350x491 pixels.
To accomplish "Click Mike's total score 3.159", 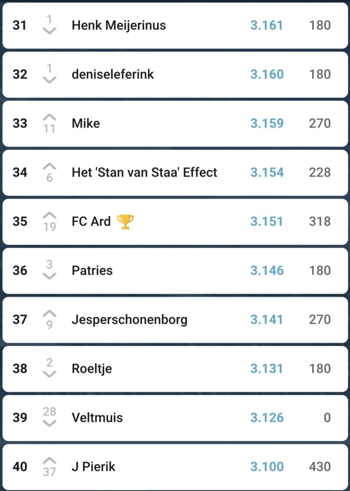I will point(267,123).
